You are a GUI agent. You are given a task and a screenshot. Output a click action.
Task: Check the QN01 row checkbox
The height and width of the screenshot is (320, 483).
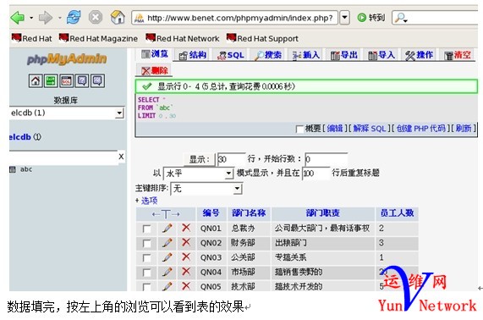coord(147,229)
